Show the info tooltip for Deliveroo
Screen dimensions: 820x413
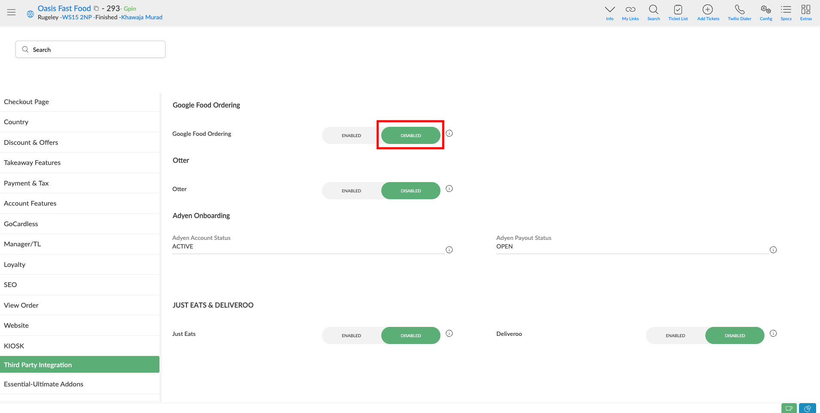pos(773,333)
